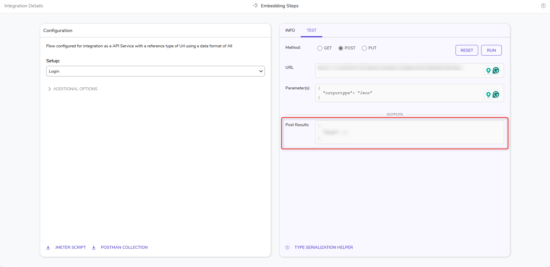
Task: Click the RUN button
Action: pyautogui.click(x=491, y=50)
